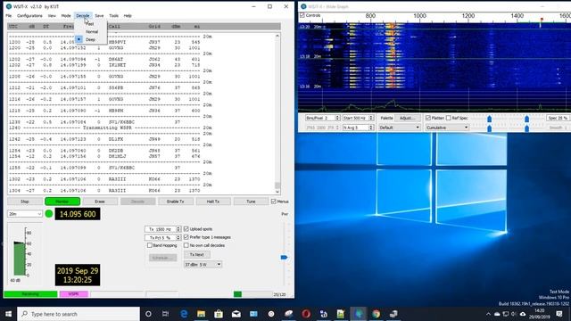The image size is (571, 321).
Task: Show hidden system tray icons
Action: tap(488, 314)
